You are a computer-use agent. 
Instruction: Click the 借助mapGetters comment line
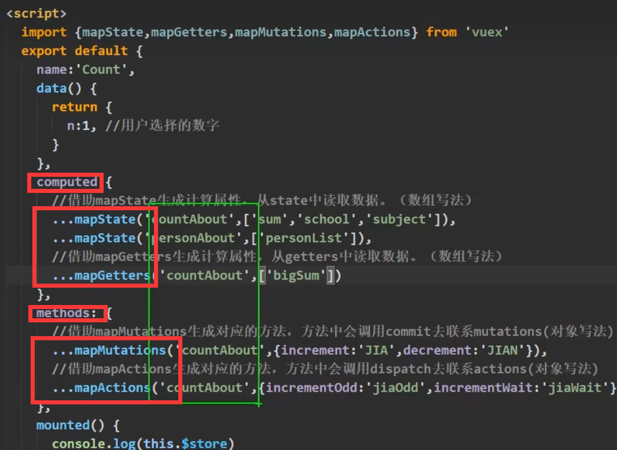point(277,257)
